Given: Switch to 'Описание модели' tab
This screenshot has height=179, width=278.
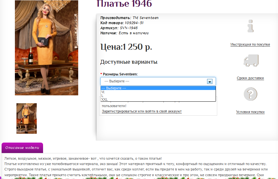Looking at the screenshot, I should point(22,148).
